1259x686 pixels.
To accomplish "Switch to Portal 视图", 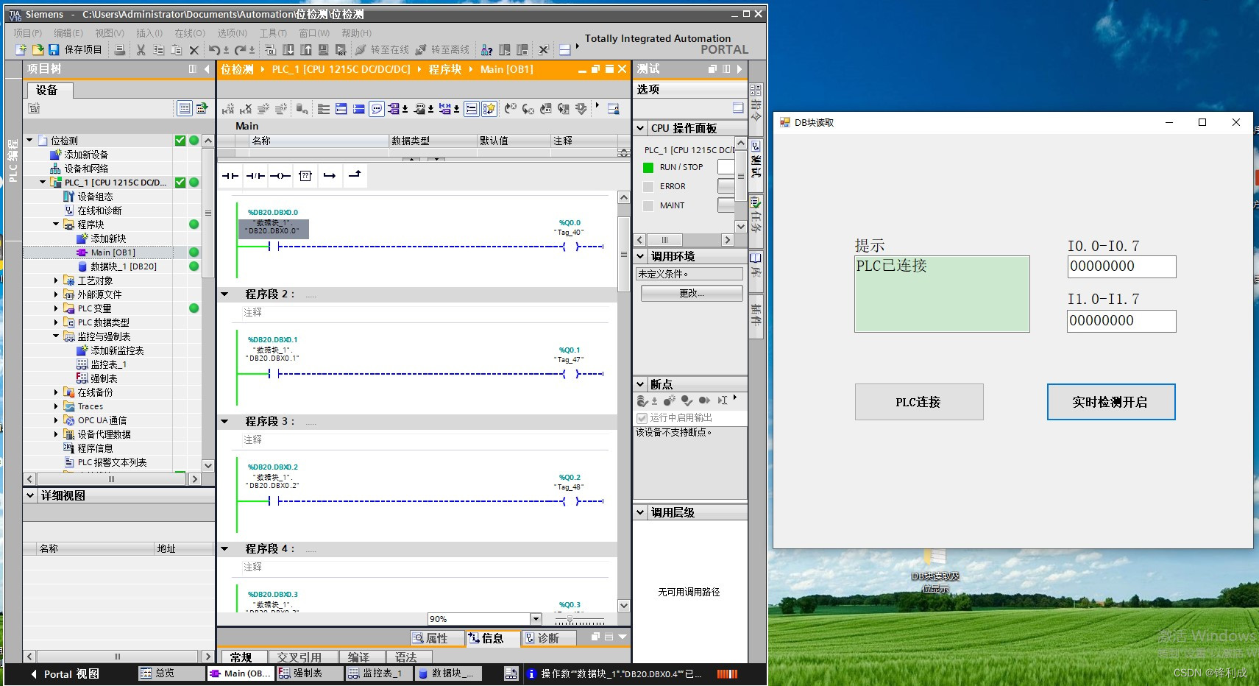I will 65,673.
